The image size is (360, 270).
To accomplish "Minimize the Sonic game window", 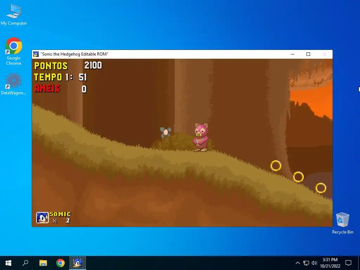I will point(292,54).
